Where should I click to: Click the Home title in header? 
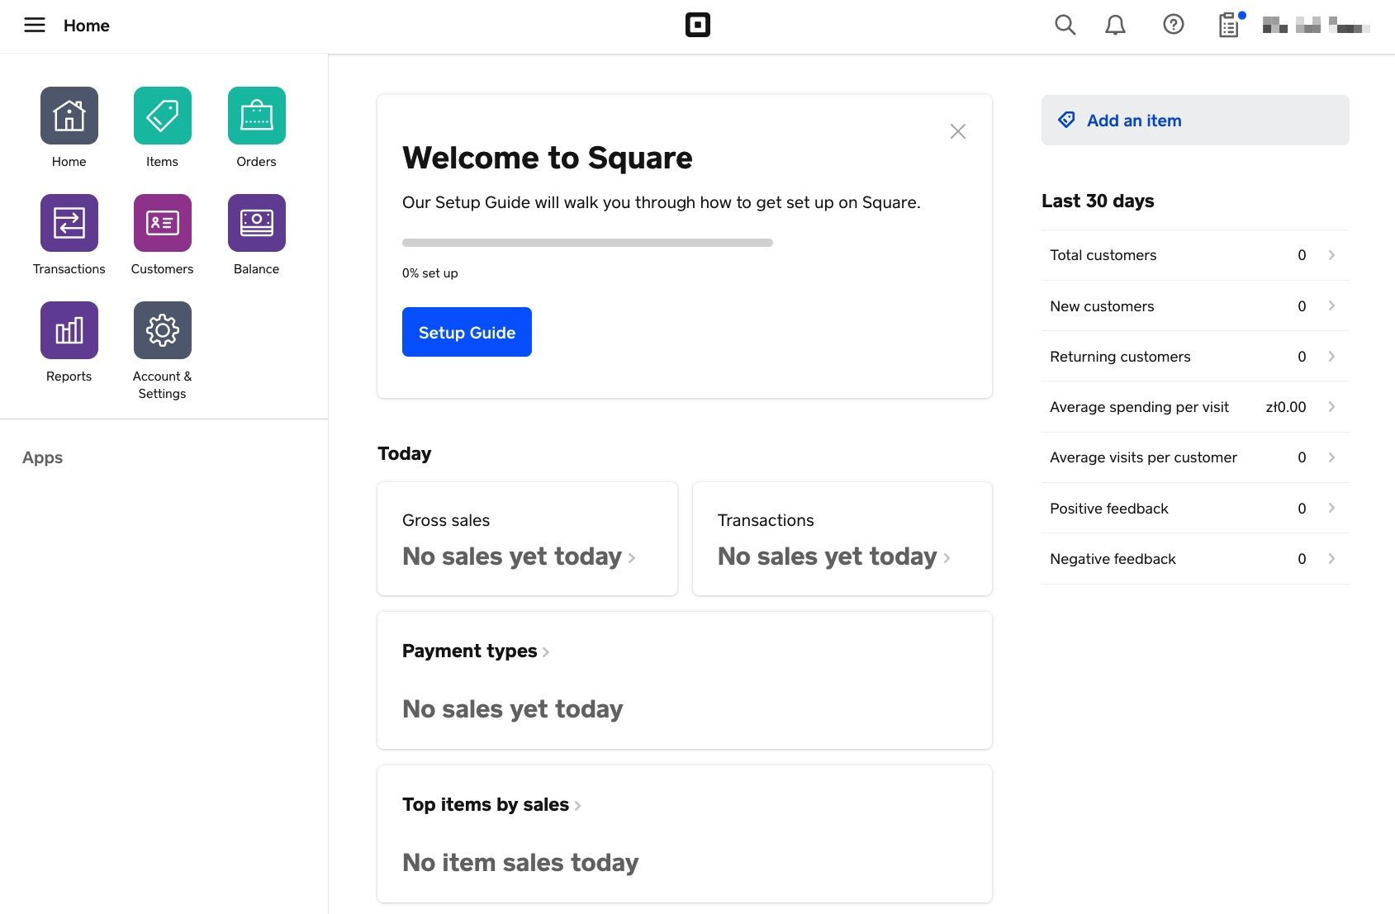87,26
